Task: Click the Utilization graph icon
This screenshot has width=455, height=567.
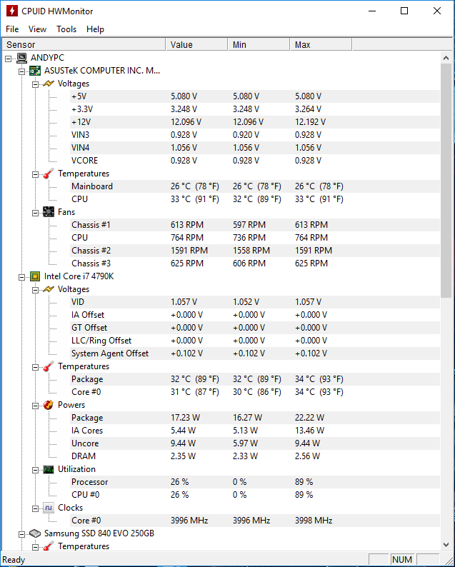Action: tap(49, 469)
